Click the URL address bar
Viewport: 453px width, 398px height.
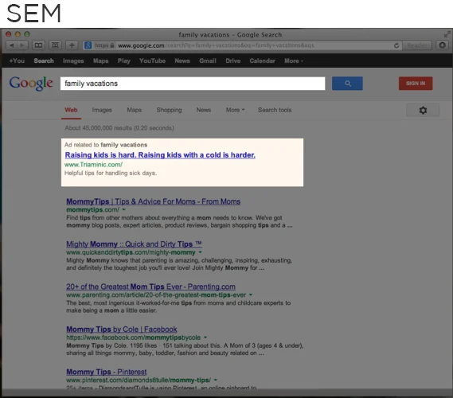pos(243,45)
